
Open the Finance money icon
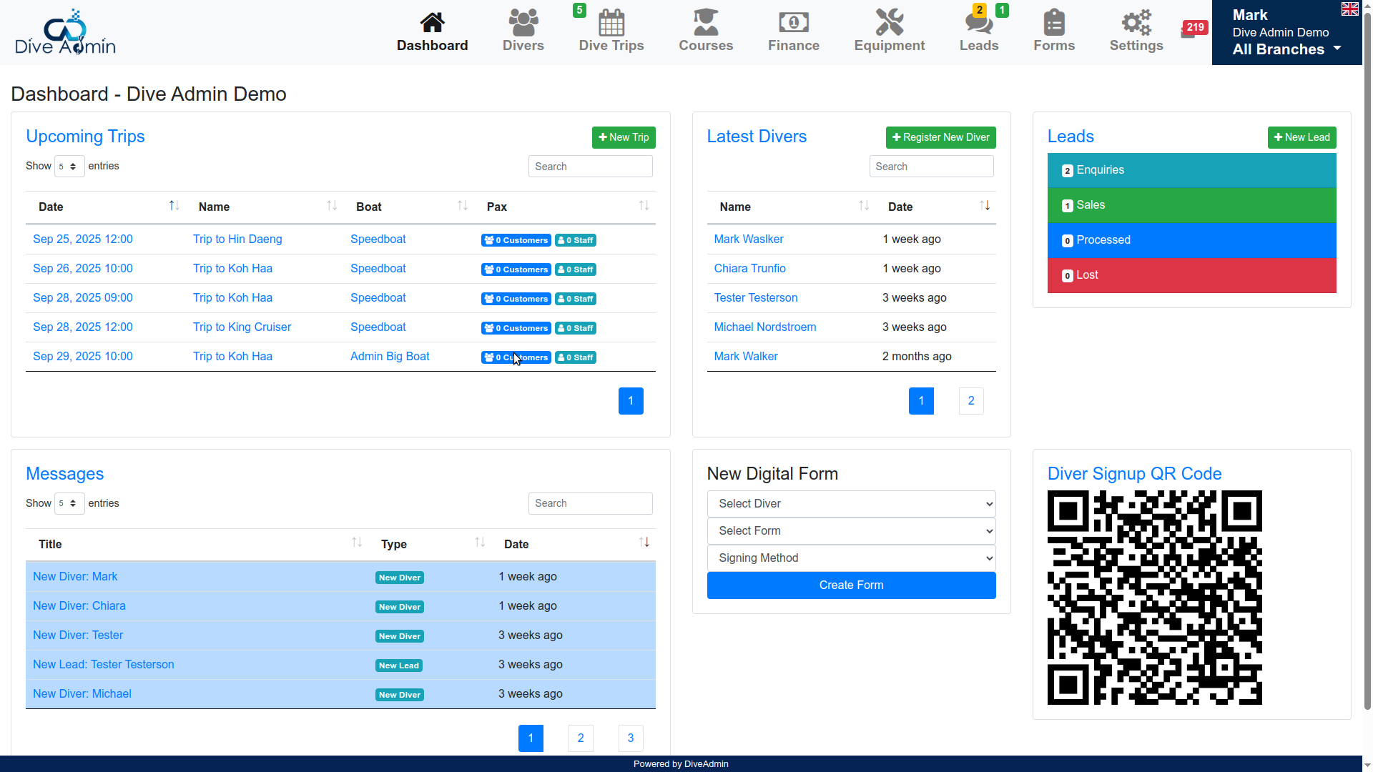[793, 23]
